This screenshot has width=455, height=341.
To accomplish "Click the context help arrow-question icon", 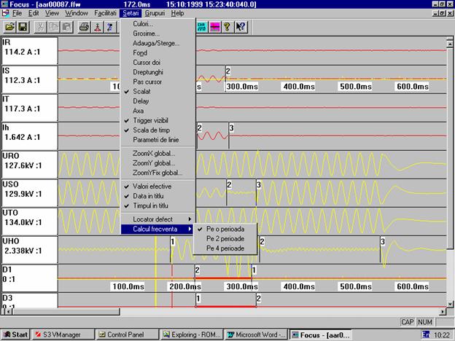I will [x=242, y=27].
